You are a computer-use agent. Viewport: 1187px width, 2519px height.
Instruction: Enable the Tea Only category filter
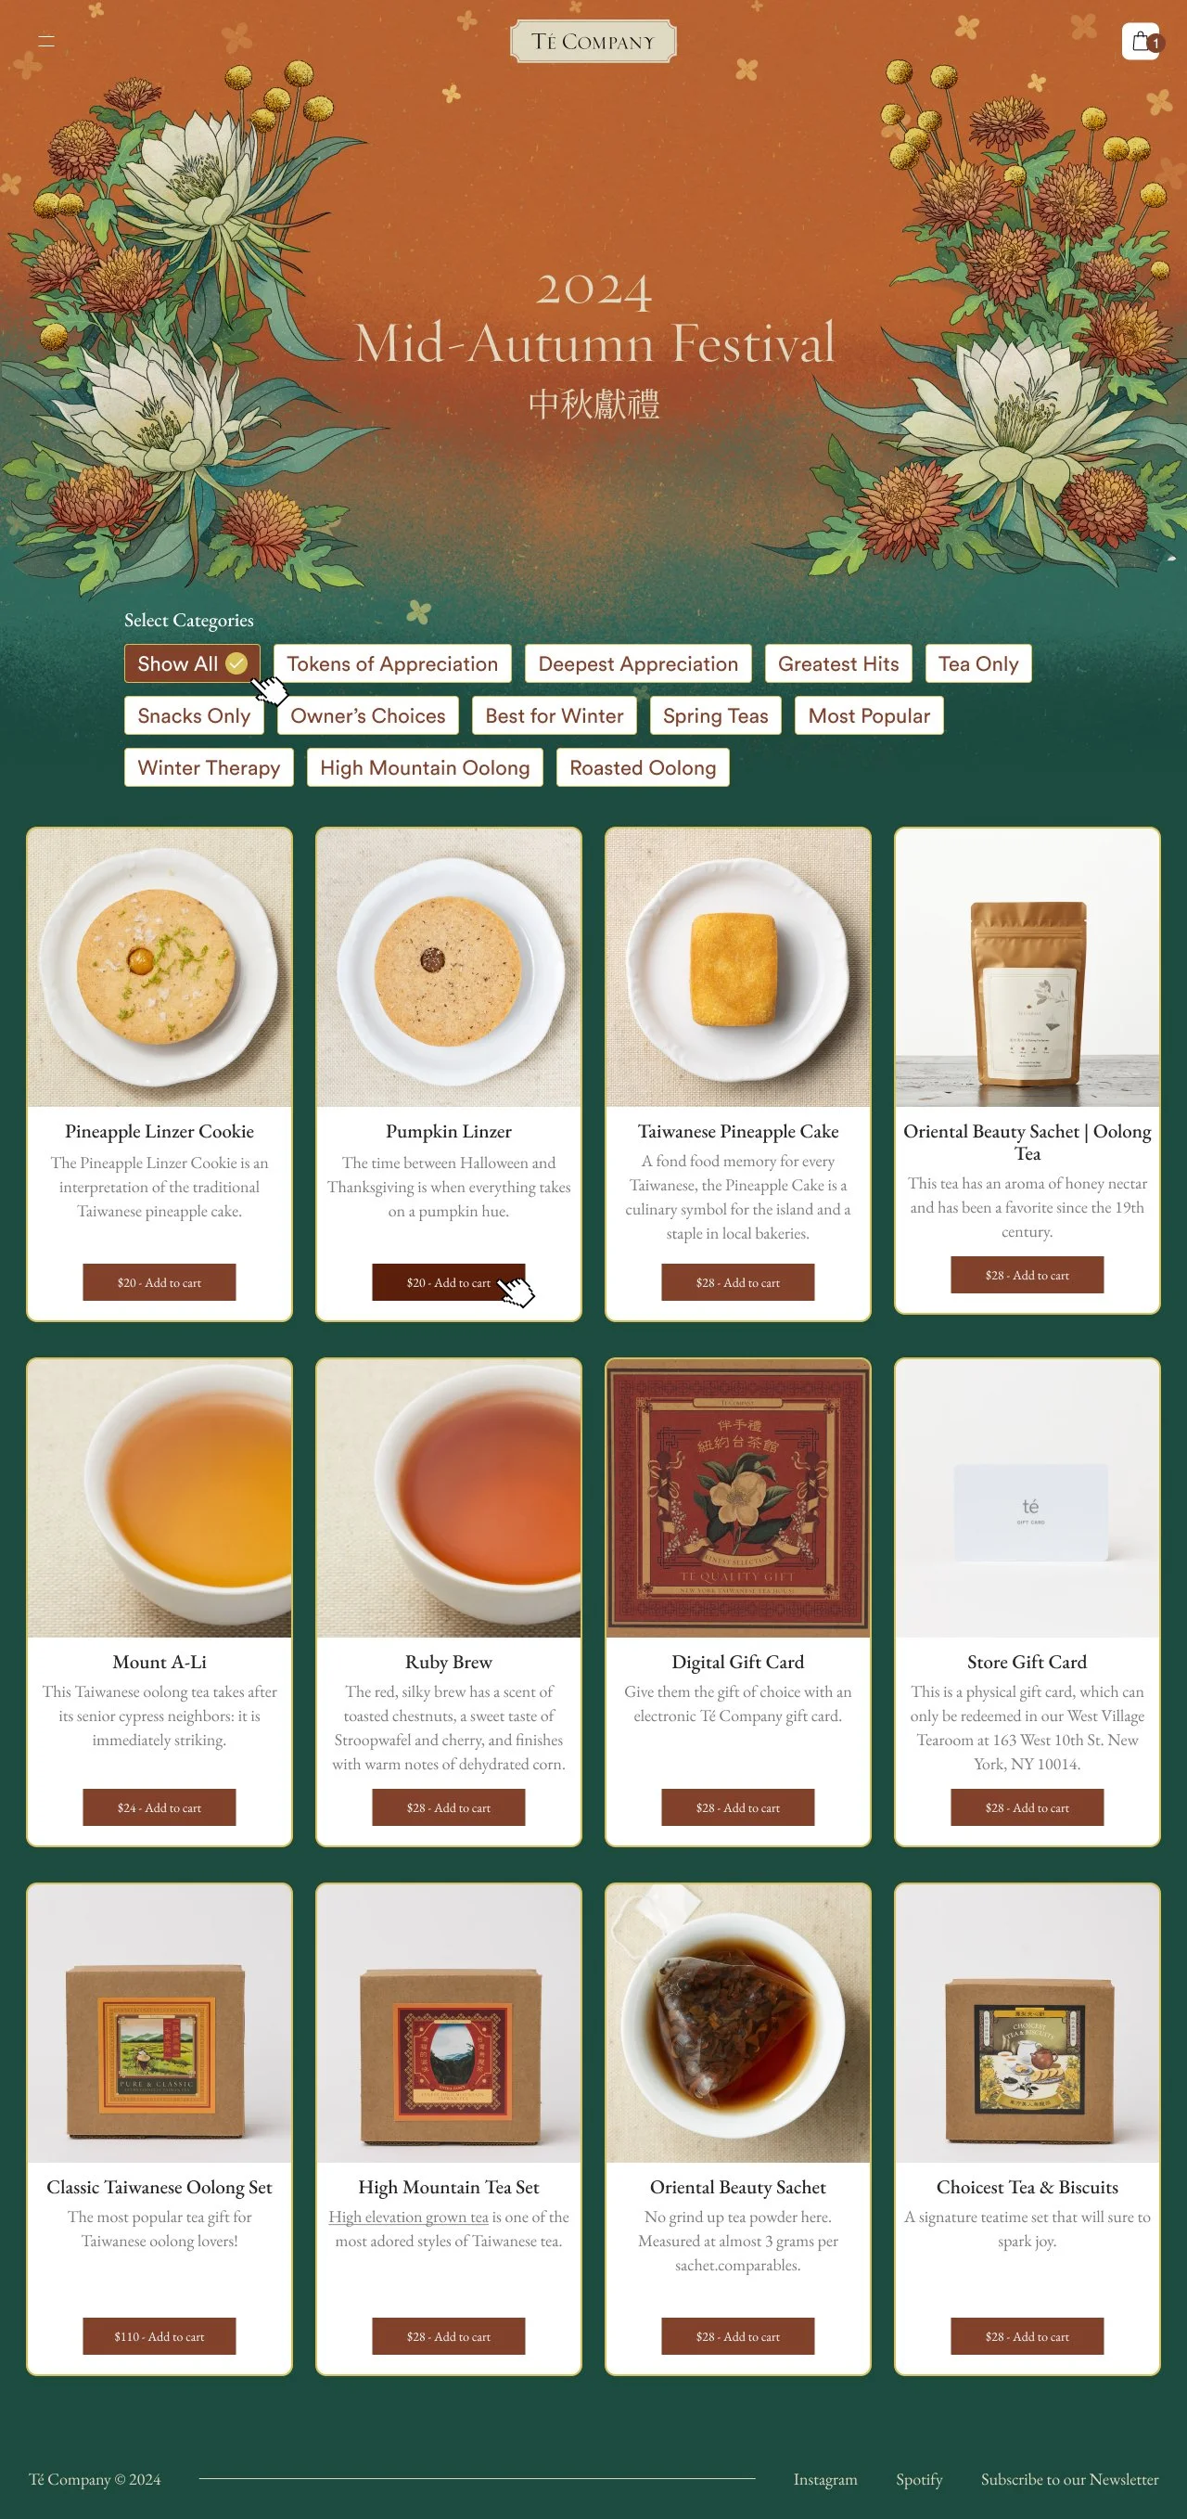977,664
